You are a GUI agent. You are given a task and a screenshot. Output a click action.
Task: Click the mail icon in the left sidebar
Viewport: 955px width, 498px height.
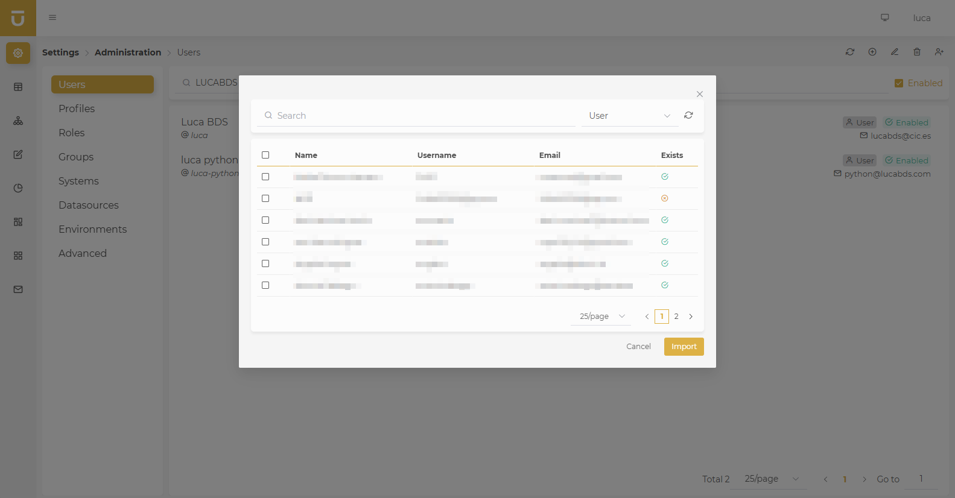[x=18, y=289]
